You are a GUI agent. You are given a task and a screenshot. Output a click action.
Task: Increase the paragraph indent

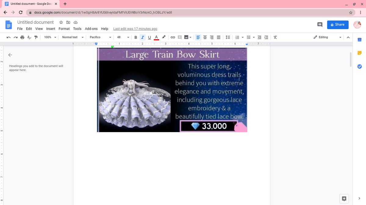(266, 37)
